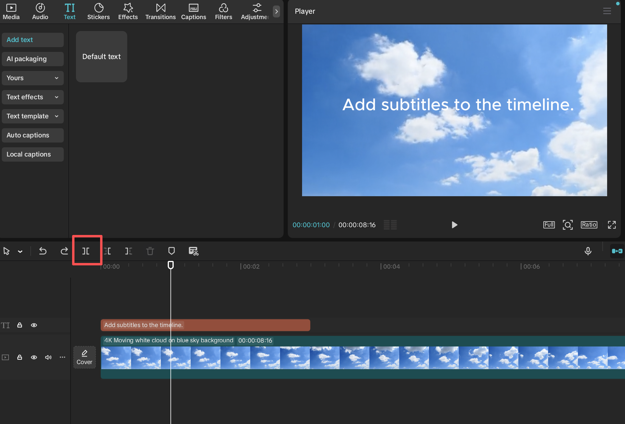Open the Filters tab
The height and width of the screenshot is (424, 625).
pyautogui.click(x=223, y=11)
